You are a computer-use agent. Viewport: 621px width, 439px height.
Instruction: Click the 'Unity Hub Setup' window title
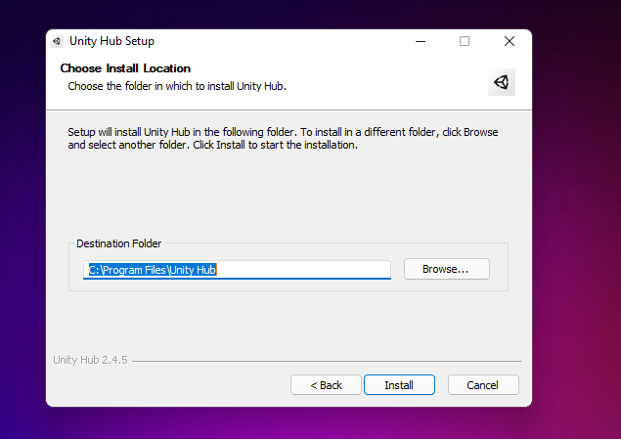[111, 41]
